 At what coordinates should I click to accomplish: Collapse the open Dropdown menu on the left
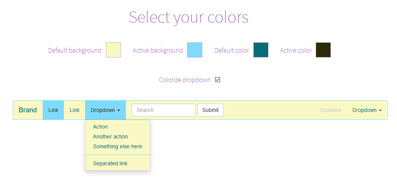coord(105,110)
